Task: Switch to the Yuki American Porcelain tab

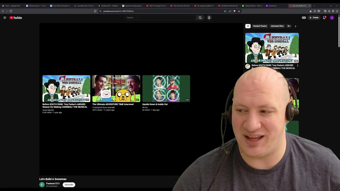Action: 180,6
